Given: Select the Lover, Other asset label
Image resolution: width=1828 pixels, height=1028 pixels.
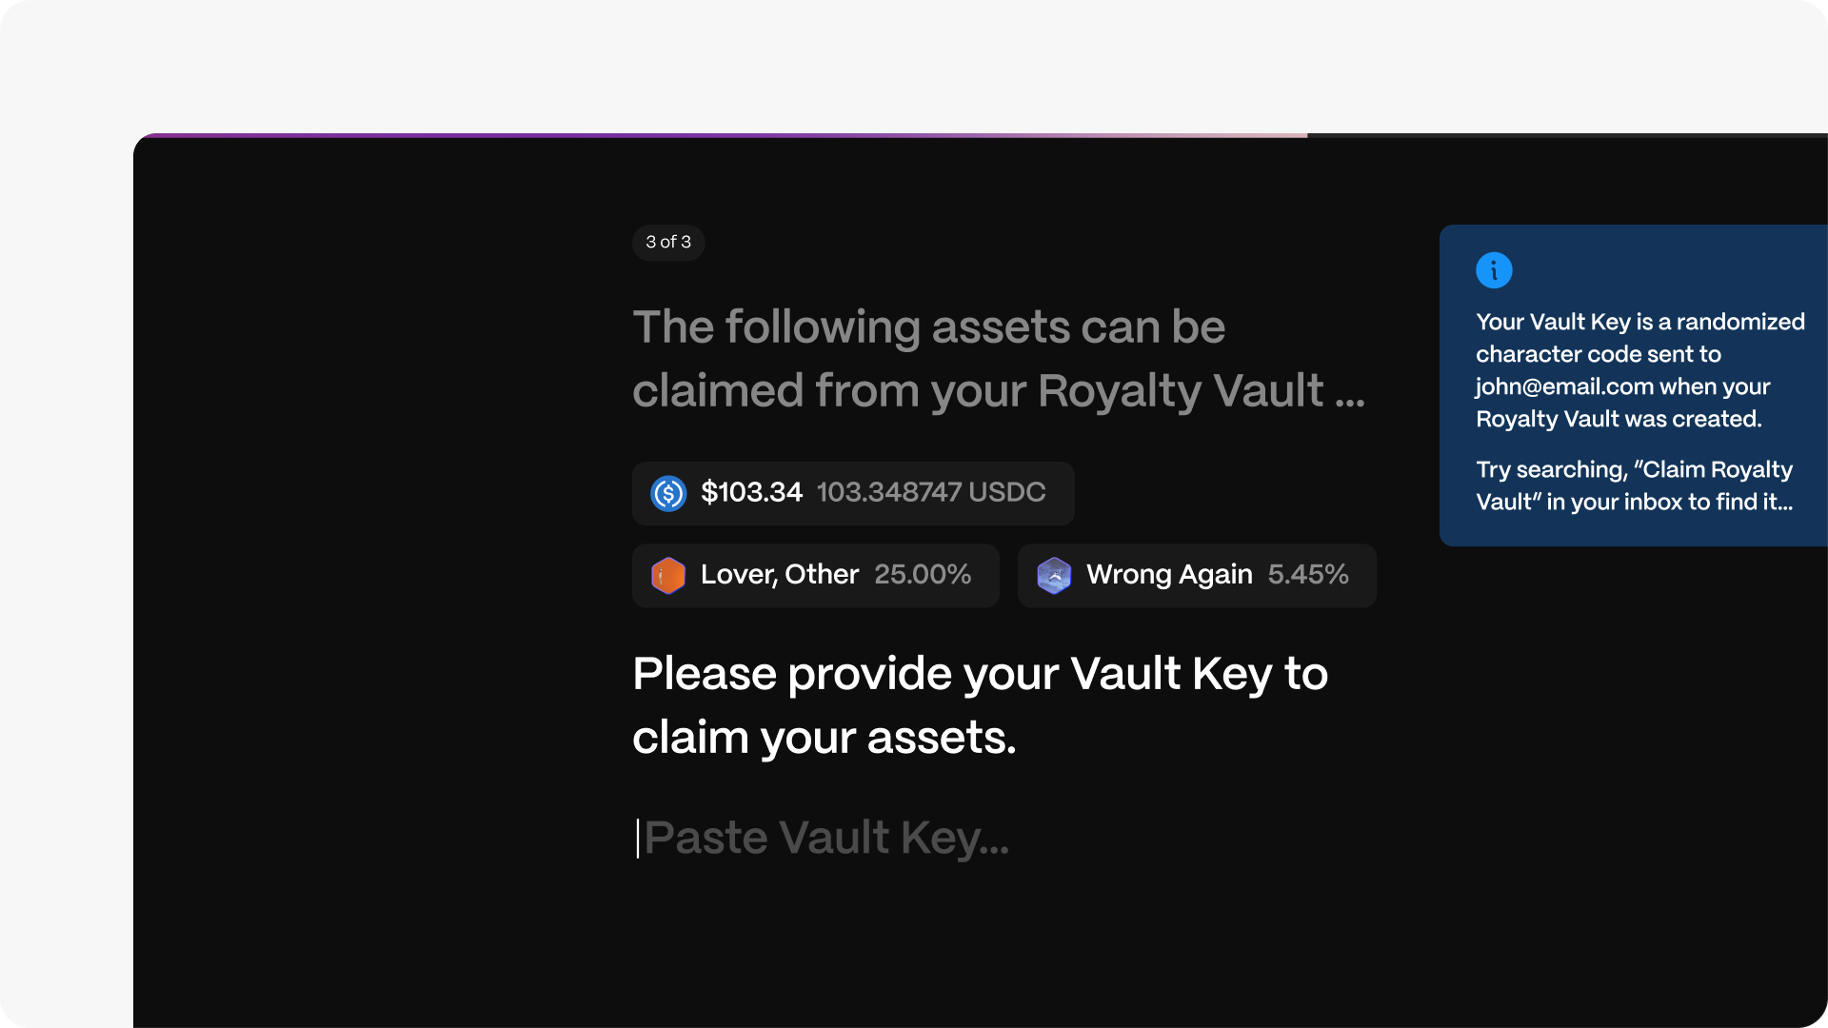Looking at the screenshot, I should tap(780, 574).
